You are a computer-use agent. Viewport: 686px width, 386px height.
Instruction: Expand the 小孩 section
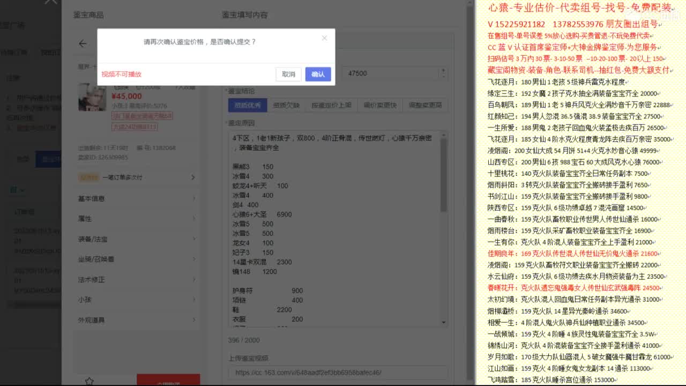[137, 300]
